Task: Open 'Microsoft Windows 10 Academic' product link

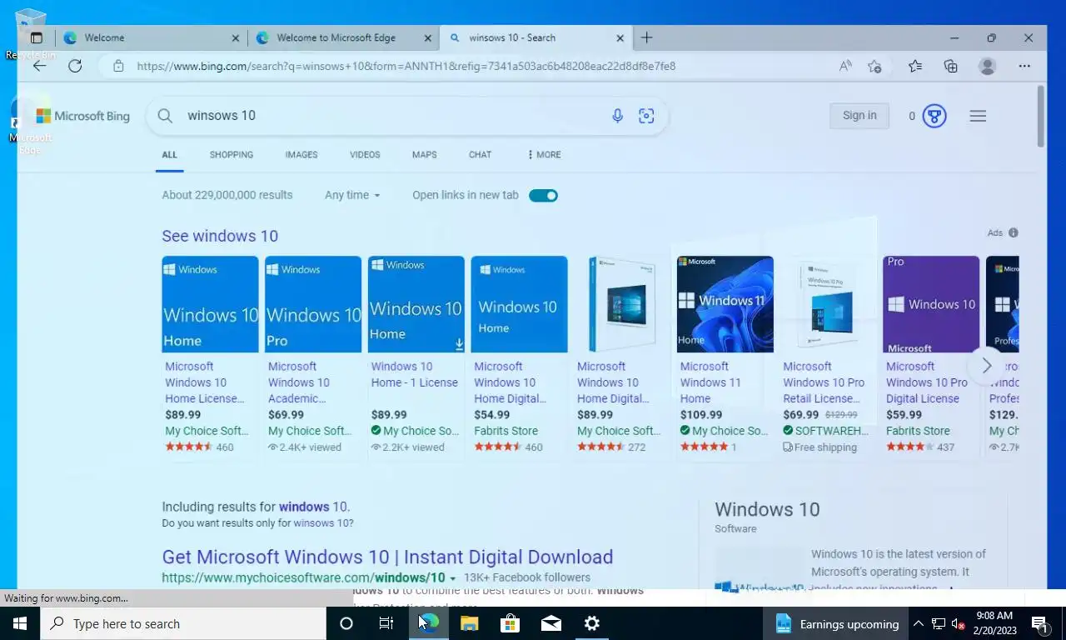Action: tap(299, 382)
